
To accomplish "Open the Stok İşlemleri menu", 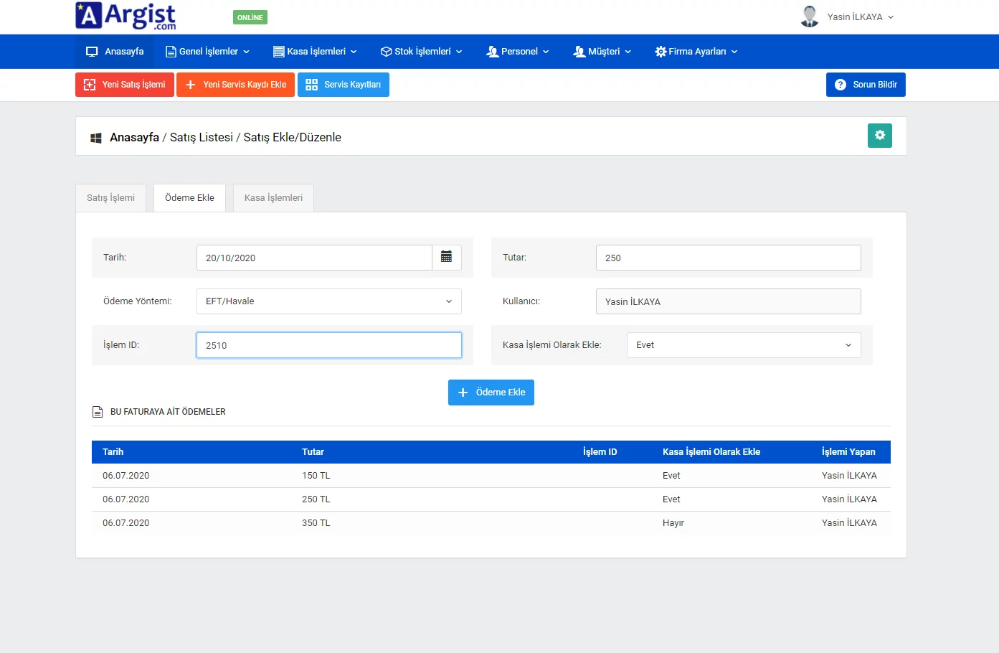I will pos(421,52).
